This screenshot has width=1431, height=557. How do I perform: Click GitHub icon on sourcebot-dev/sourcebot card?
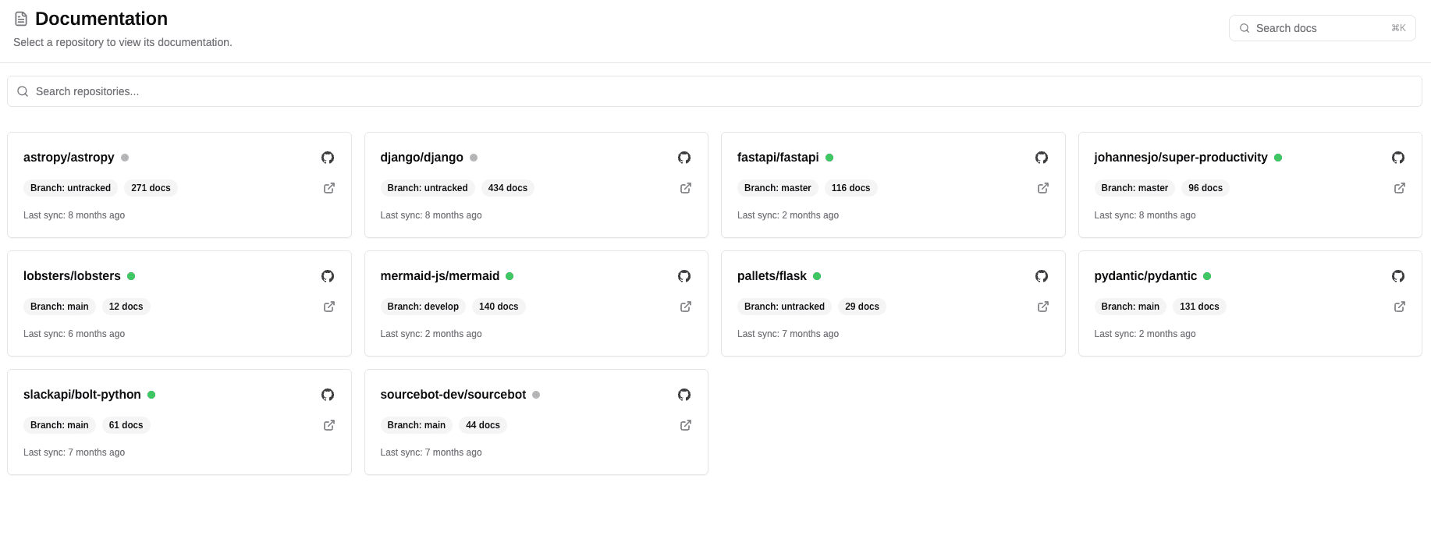click(x=684, y=395)
